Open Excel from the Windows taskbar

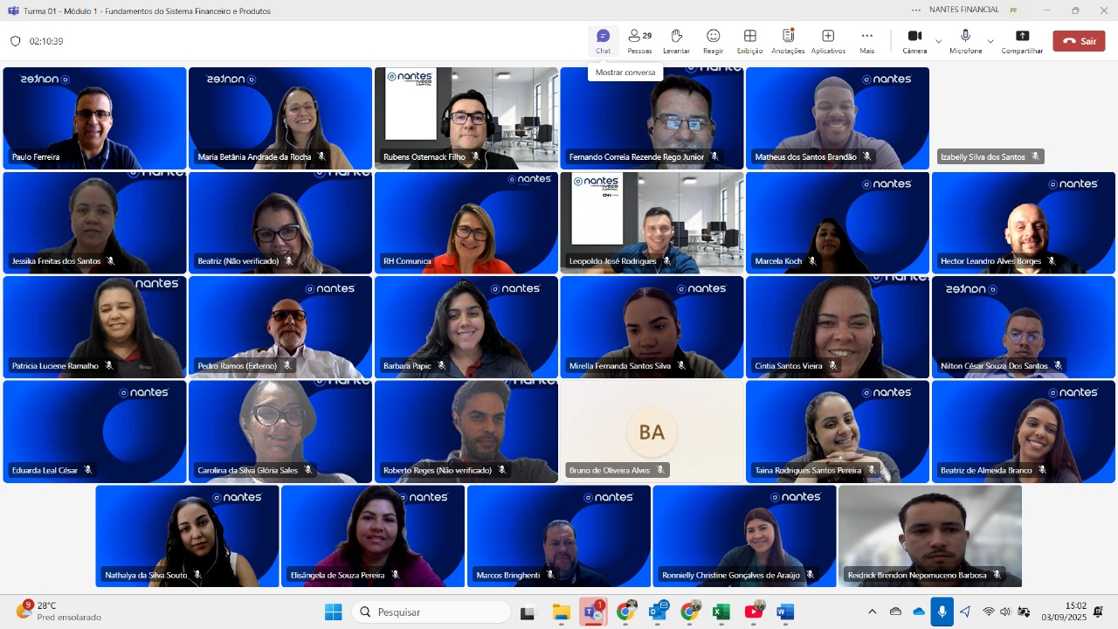721,612
